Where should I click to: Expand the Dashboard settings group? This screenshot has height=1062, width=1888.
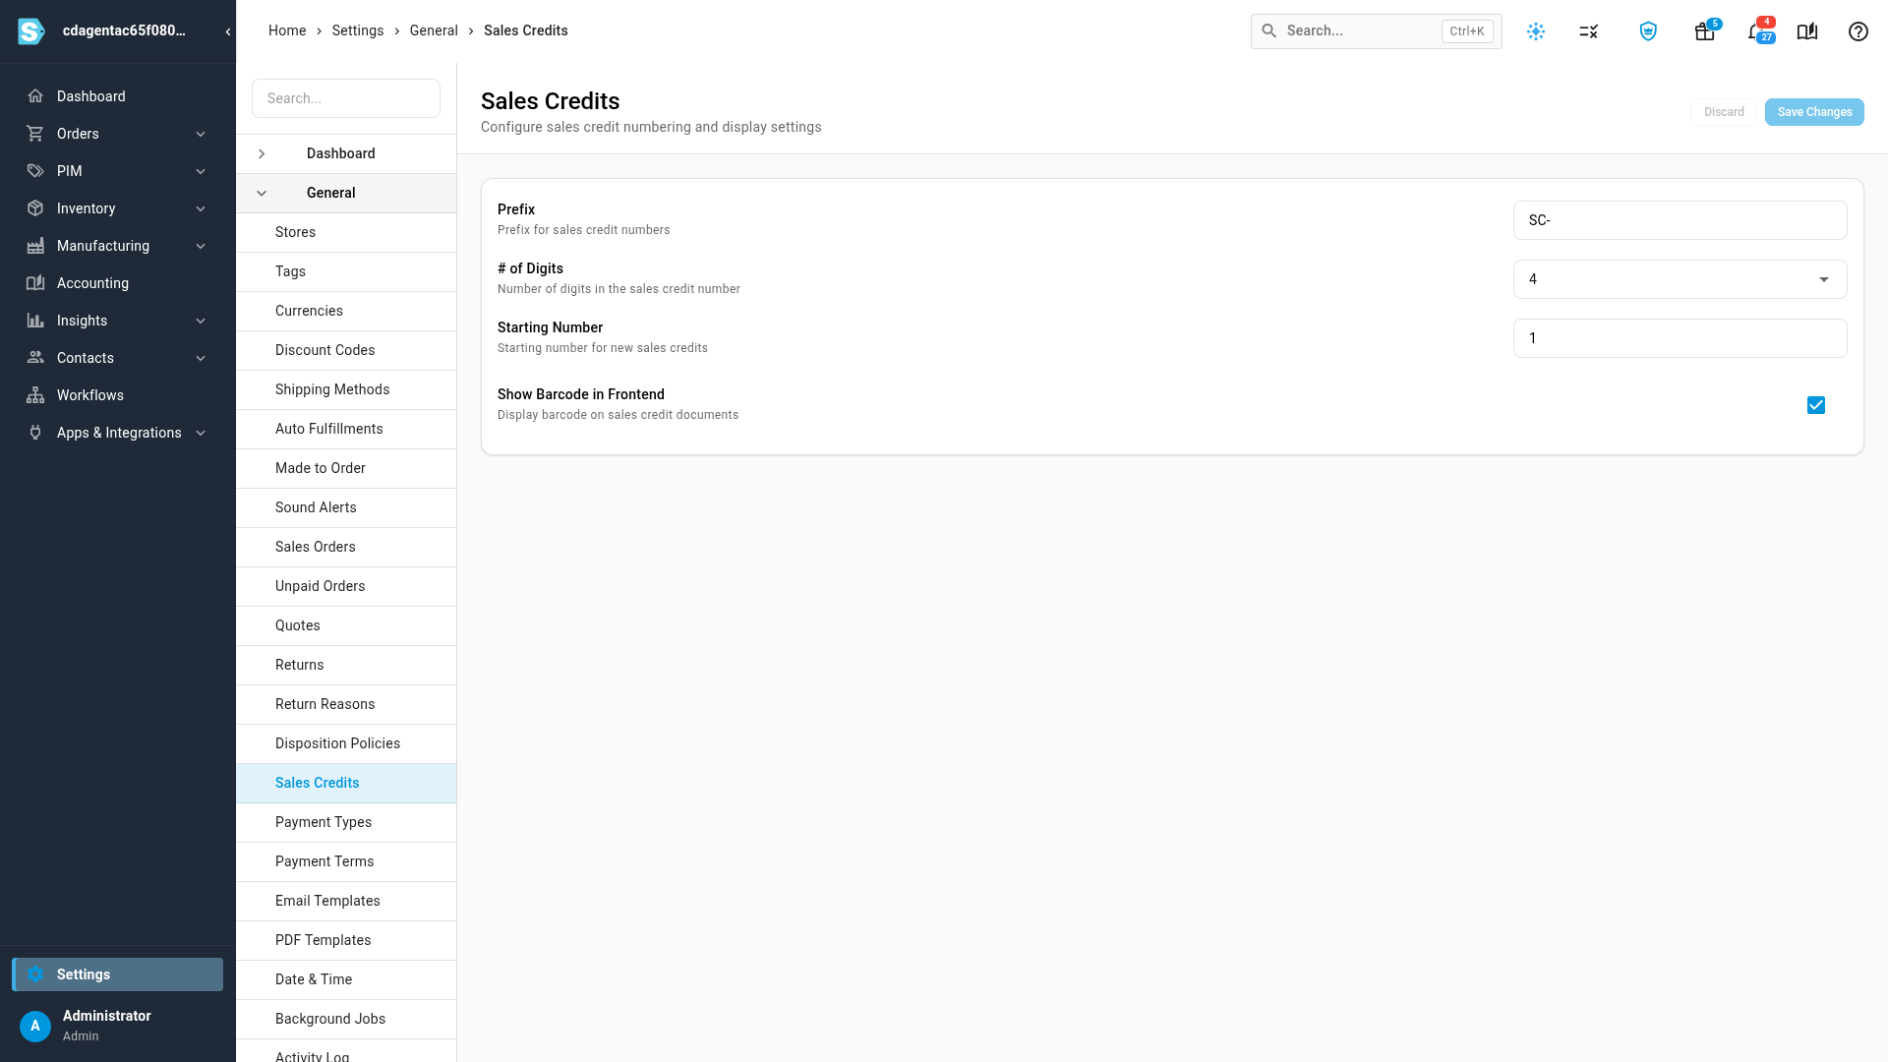coord(262,153)
